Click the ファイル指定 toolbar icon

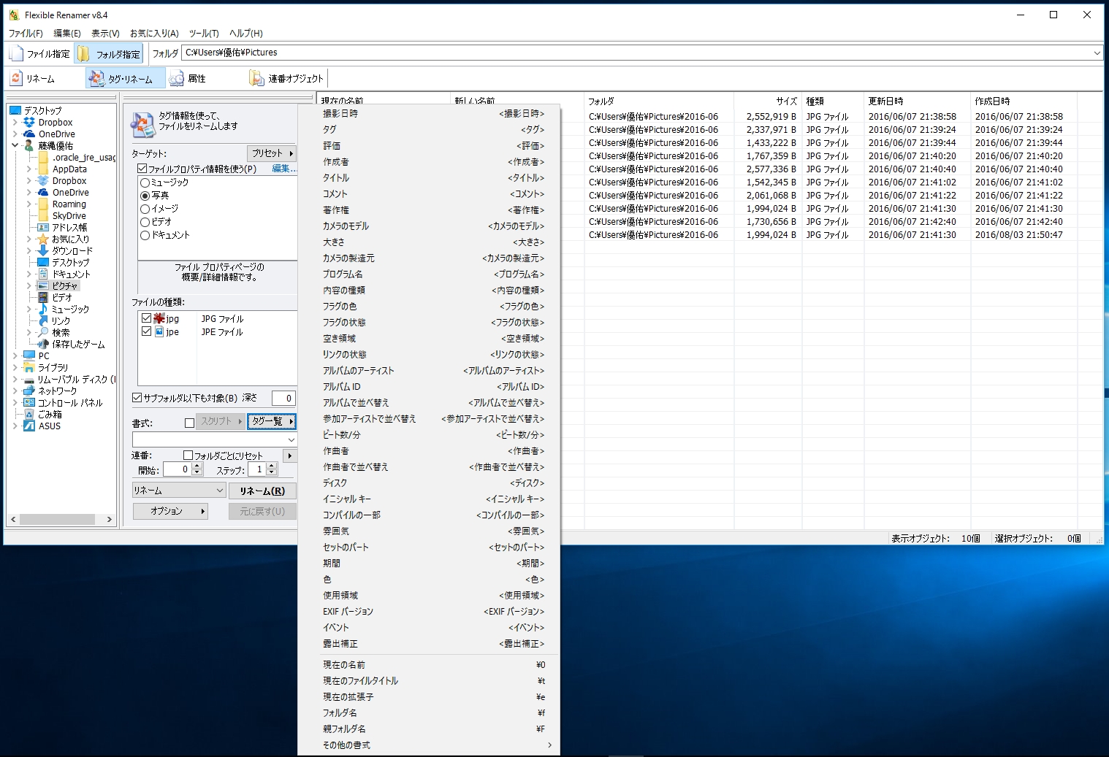(16, 53)
